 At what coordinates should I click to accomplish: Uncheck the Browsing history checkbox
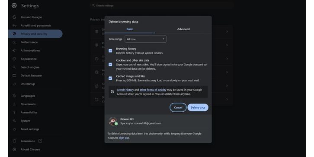(110, 51)
